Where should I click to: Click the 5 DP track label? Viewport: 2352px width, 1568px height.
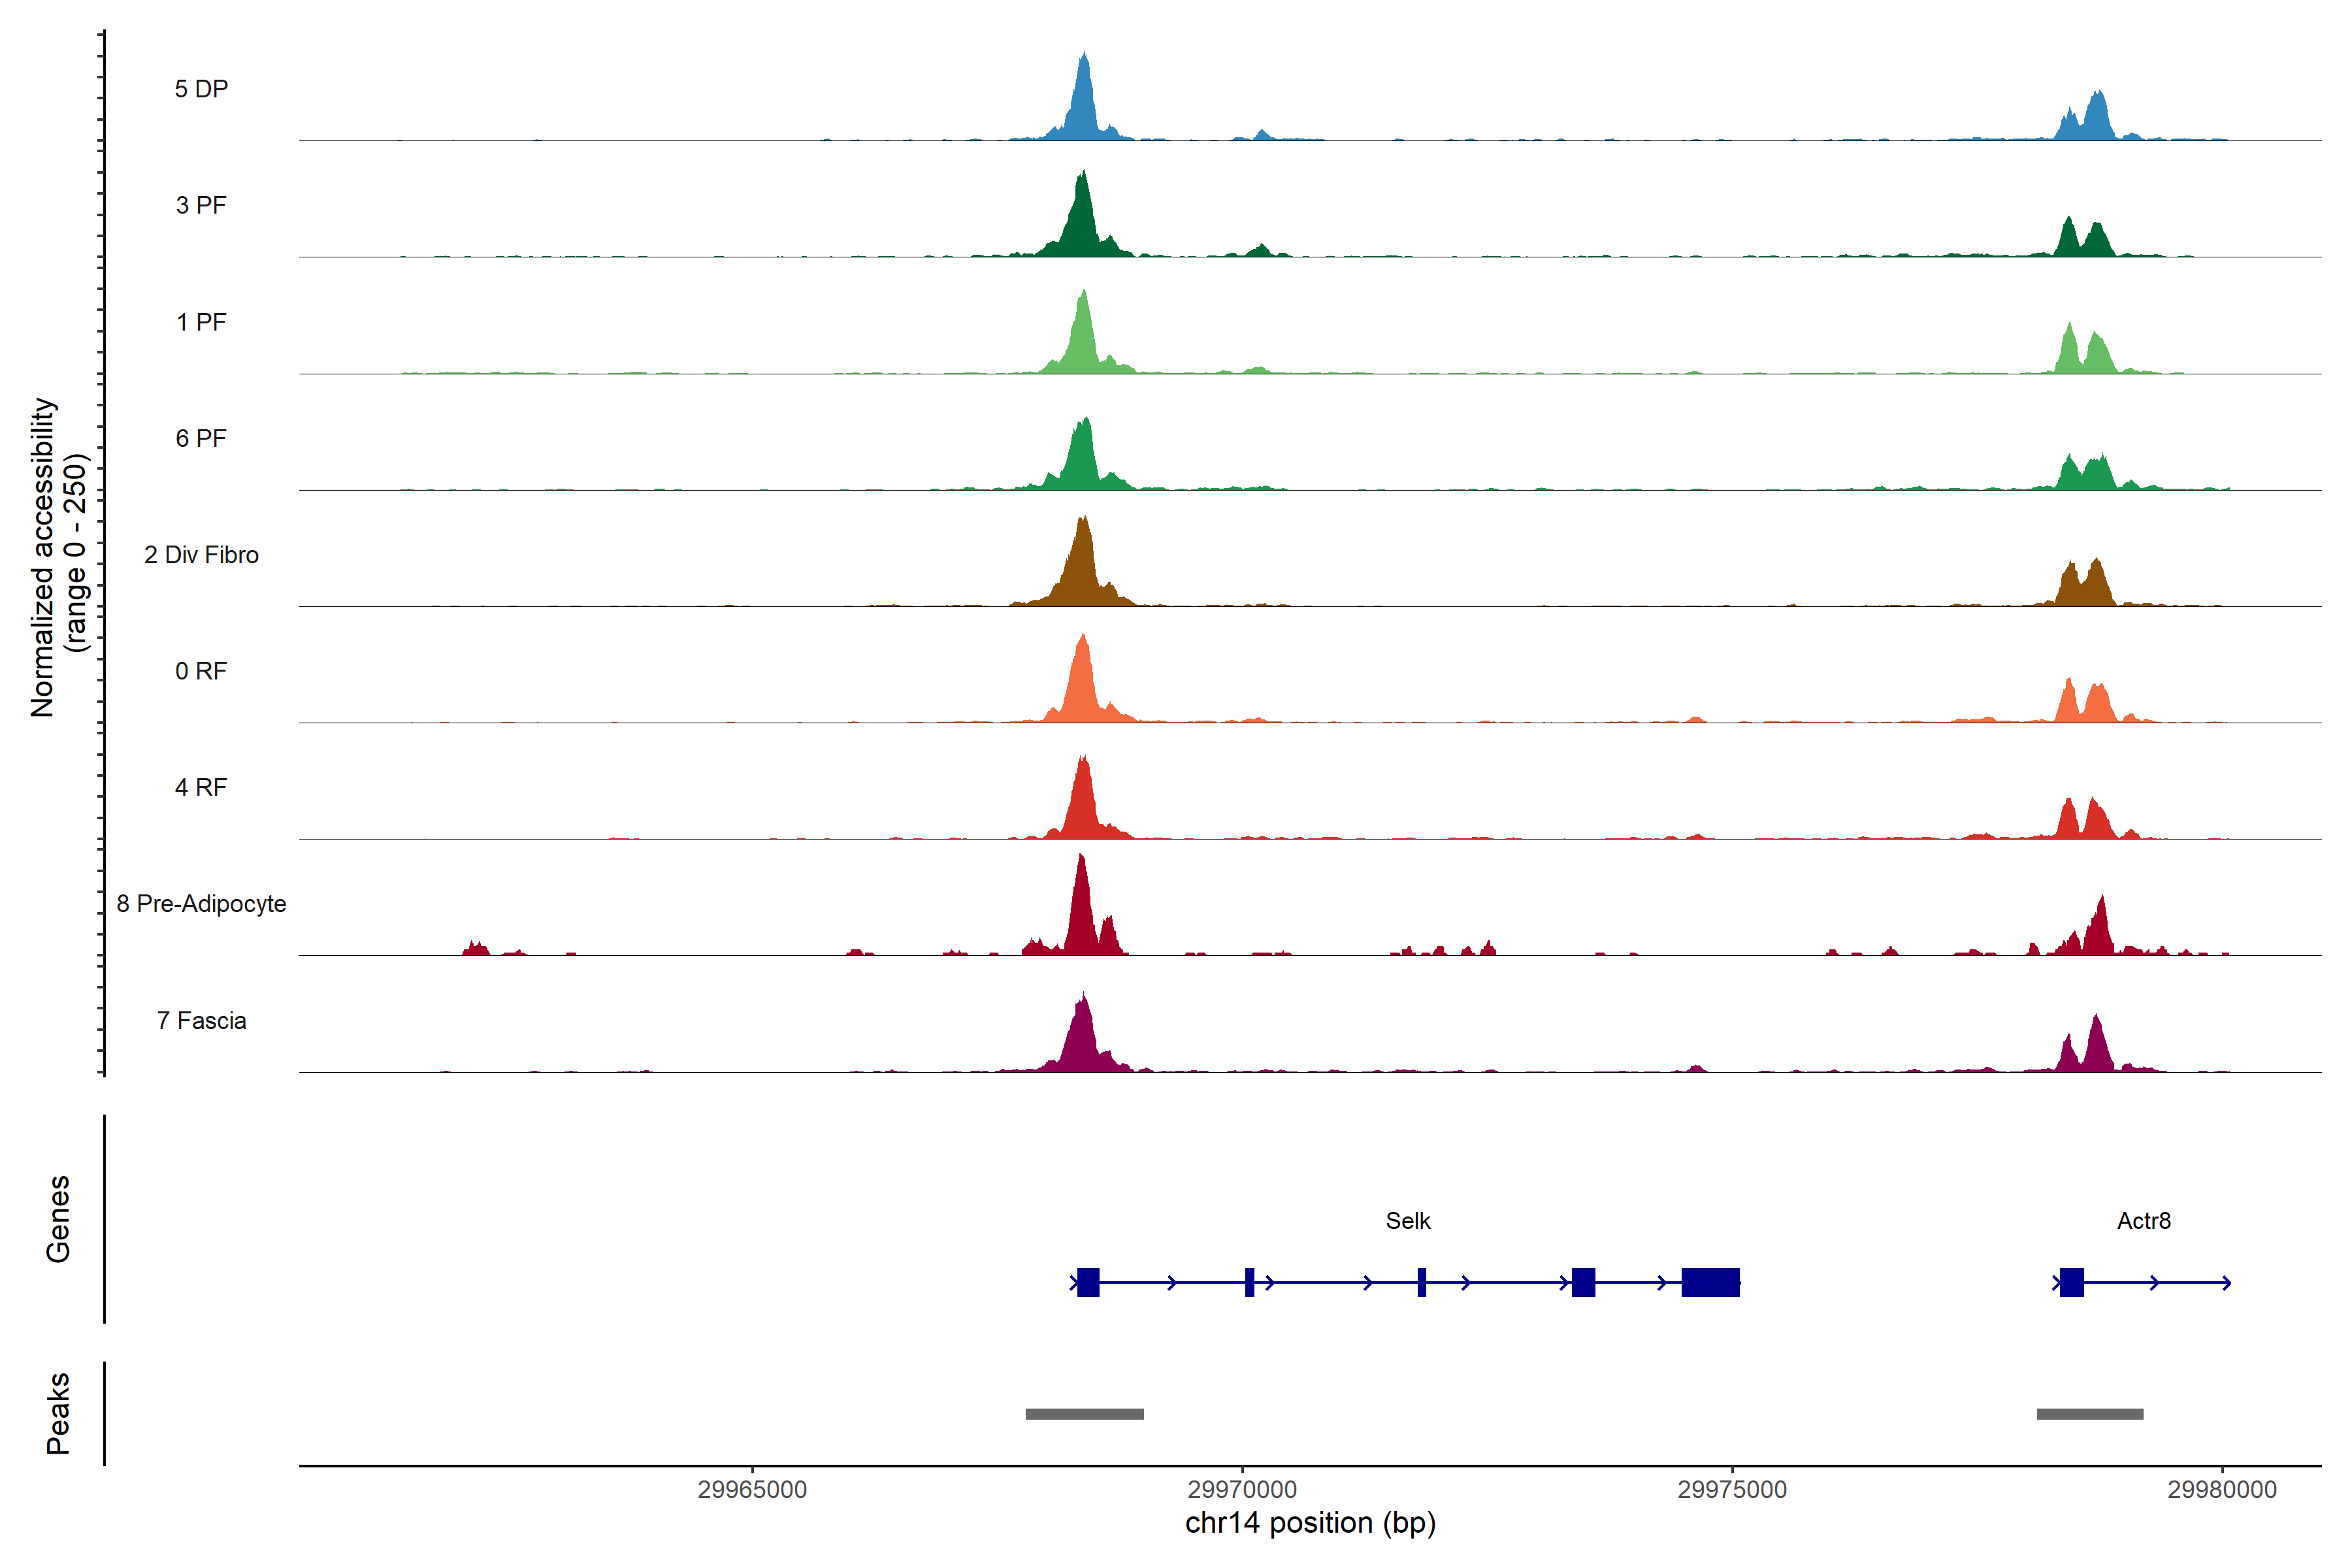click(x=201, y=89)
